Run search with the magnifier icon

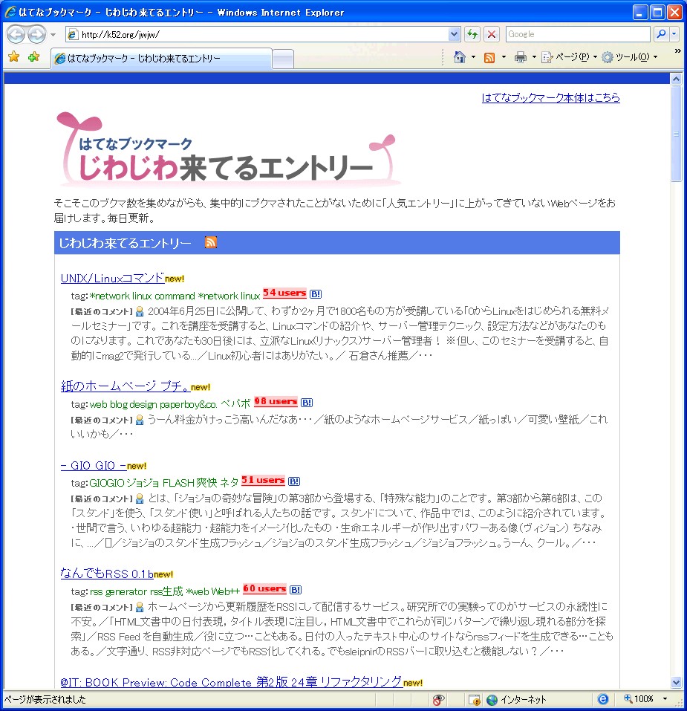tap(661, 34)
